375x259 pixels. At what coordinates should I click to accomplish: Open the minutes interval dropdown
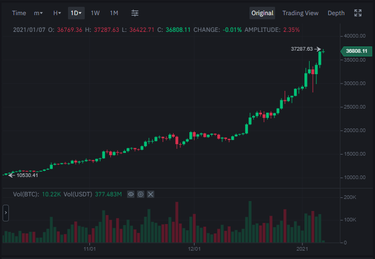38,13
